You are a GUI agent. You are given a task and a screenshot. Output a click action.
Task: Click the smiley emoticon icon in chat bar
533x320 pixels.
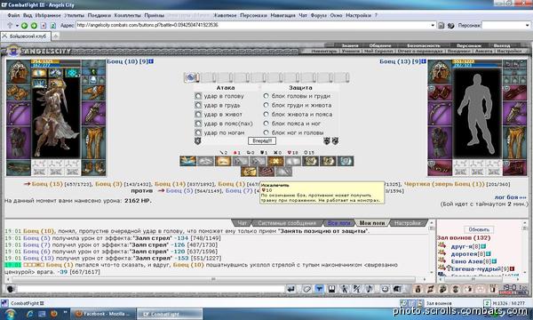click(385, 290)
